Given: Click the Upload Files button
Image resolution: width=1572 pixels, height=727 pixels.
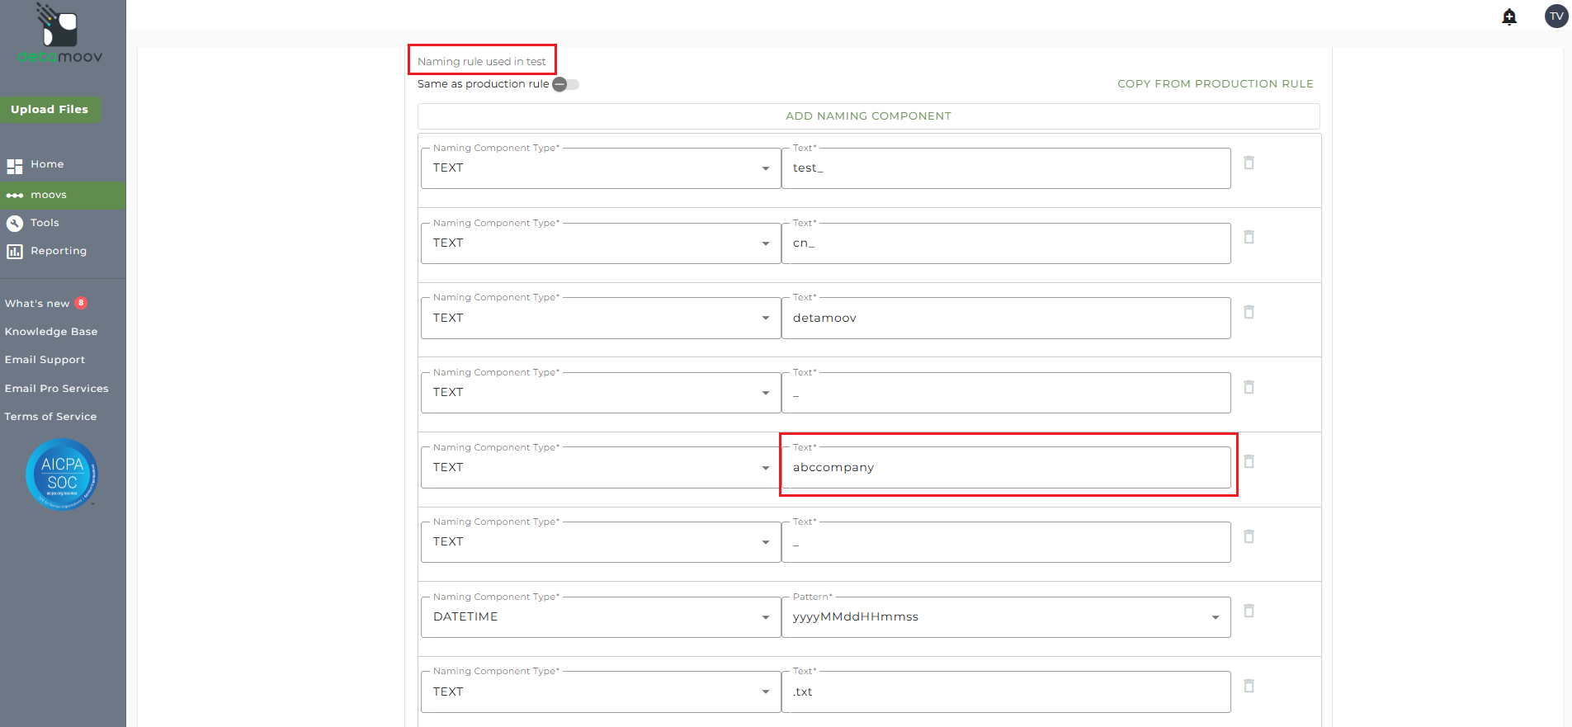Looking at the screenshot, I should click(x=50, y=110).
